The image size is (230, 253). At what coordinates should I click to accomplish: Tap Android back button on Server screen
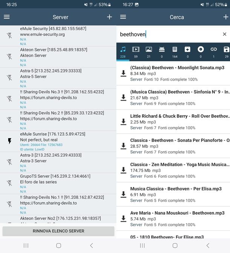tap(92, 245)
